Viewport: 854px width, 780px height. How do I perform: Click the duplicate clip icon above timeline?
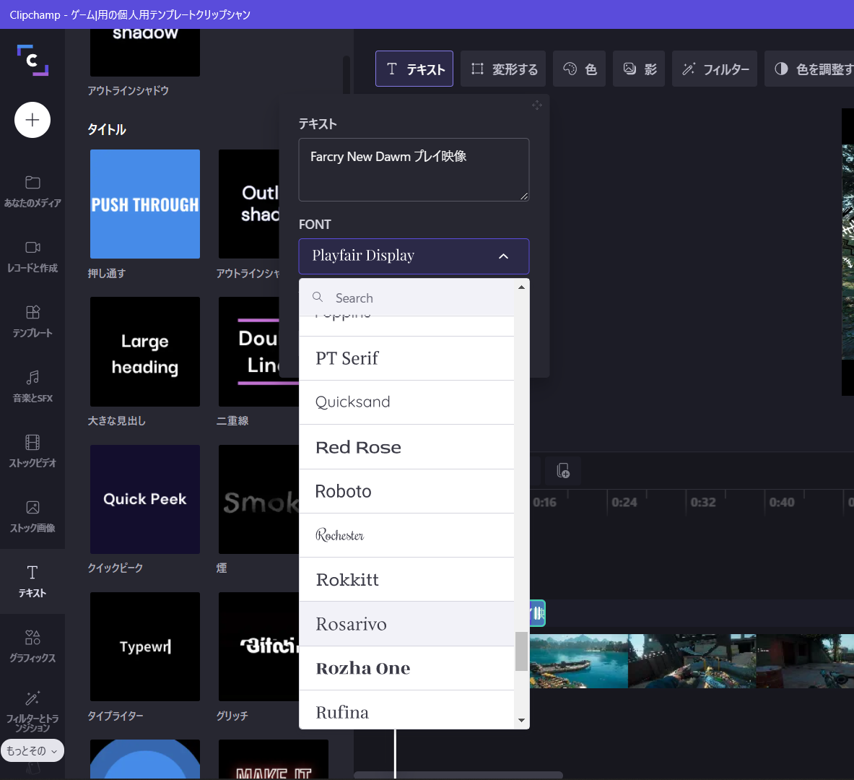tap(563, 470)
